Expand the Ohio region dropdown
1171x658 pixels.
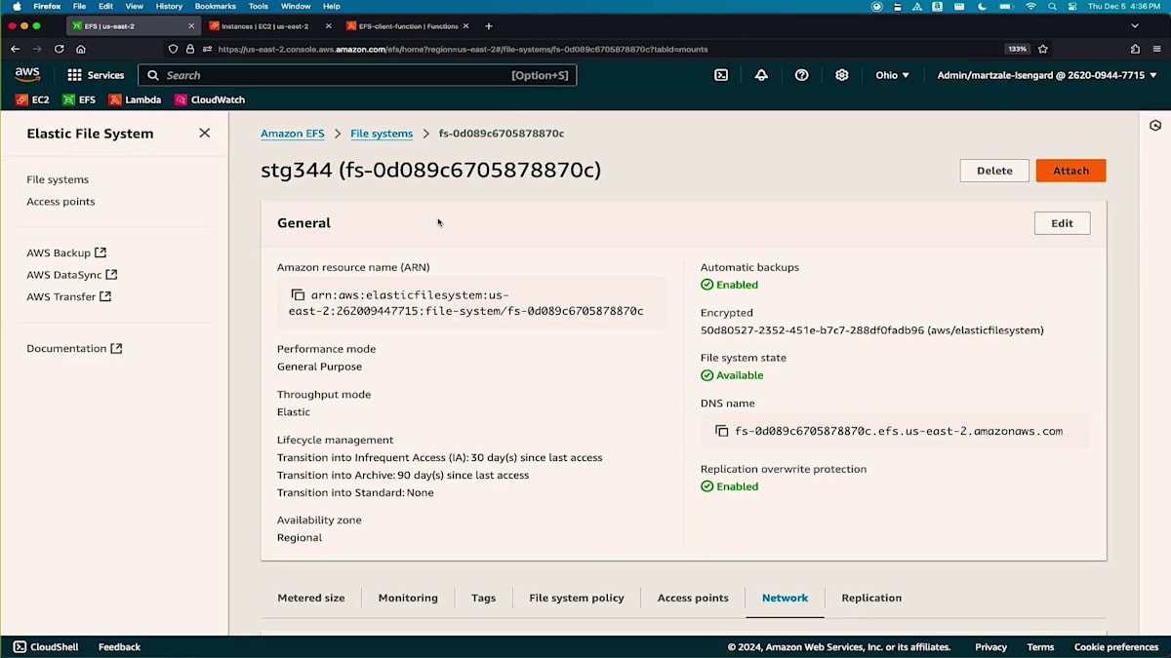pos(892,75)
